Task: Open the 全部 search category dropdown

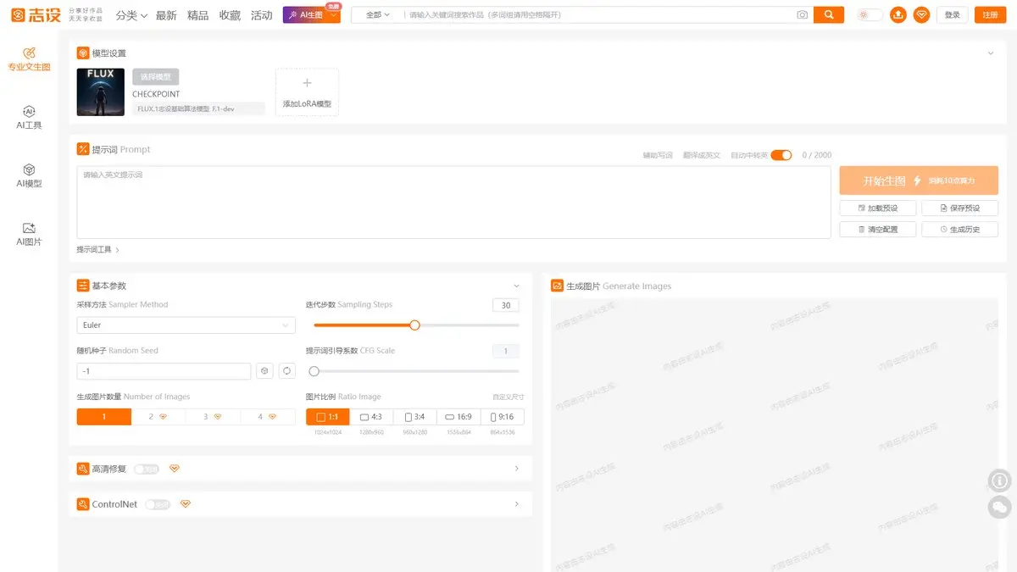Action: [377, 15]
